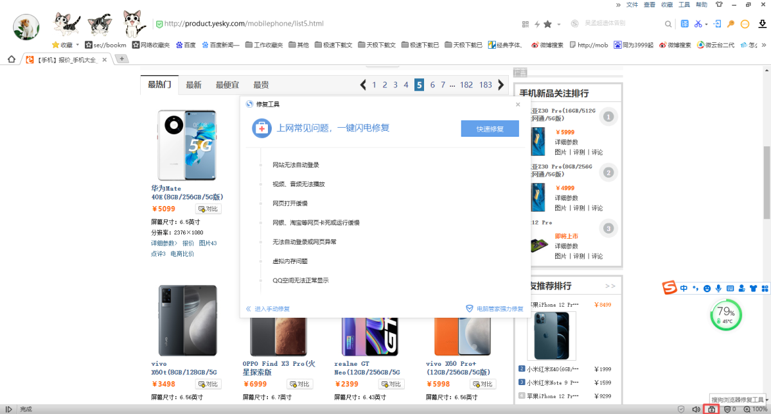Click the security shield check icon in status bar

(x=681, y=409)
